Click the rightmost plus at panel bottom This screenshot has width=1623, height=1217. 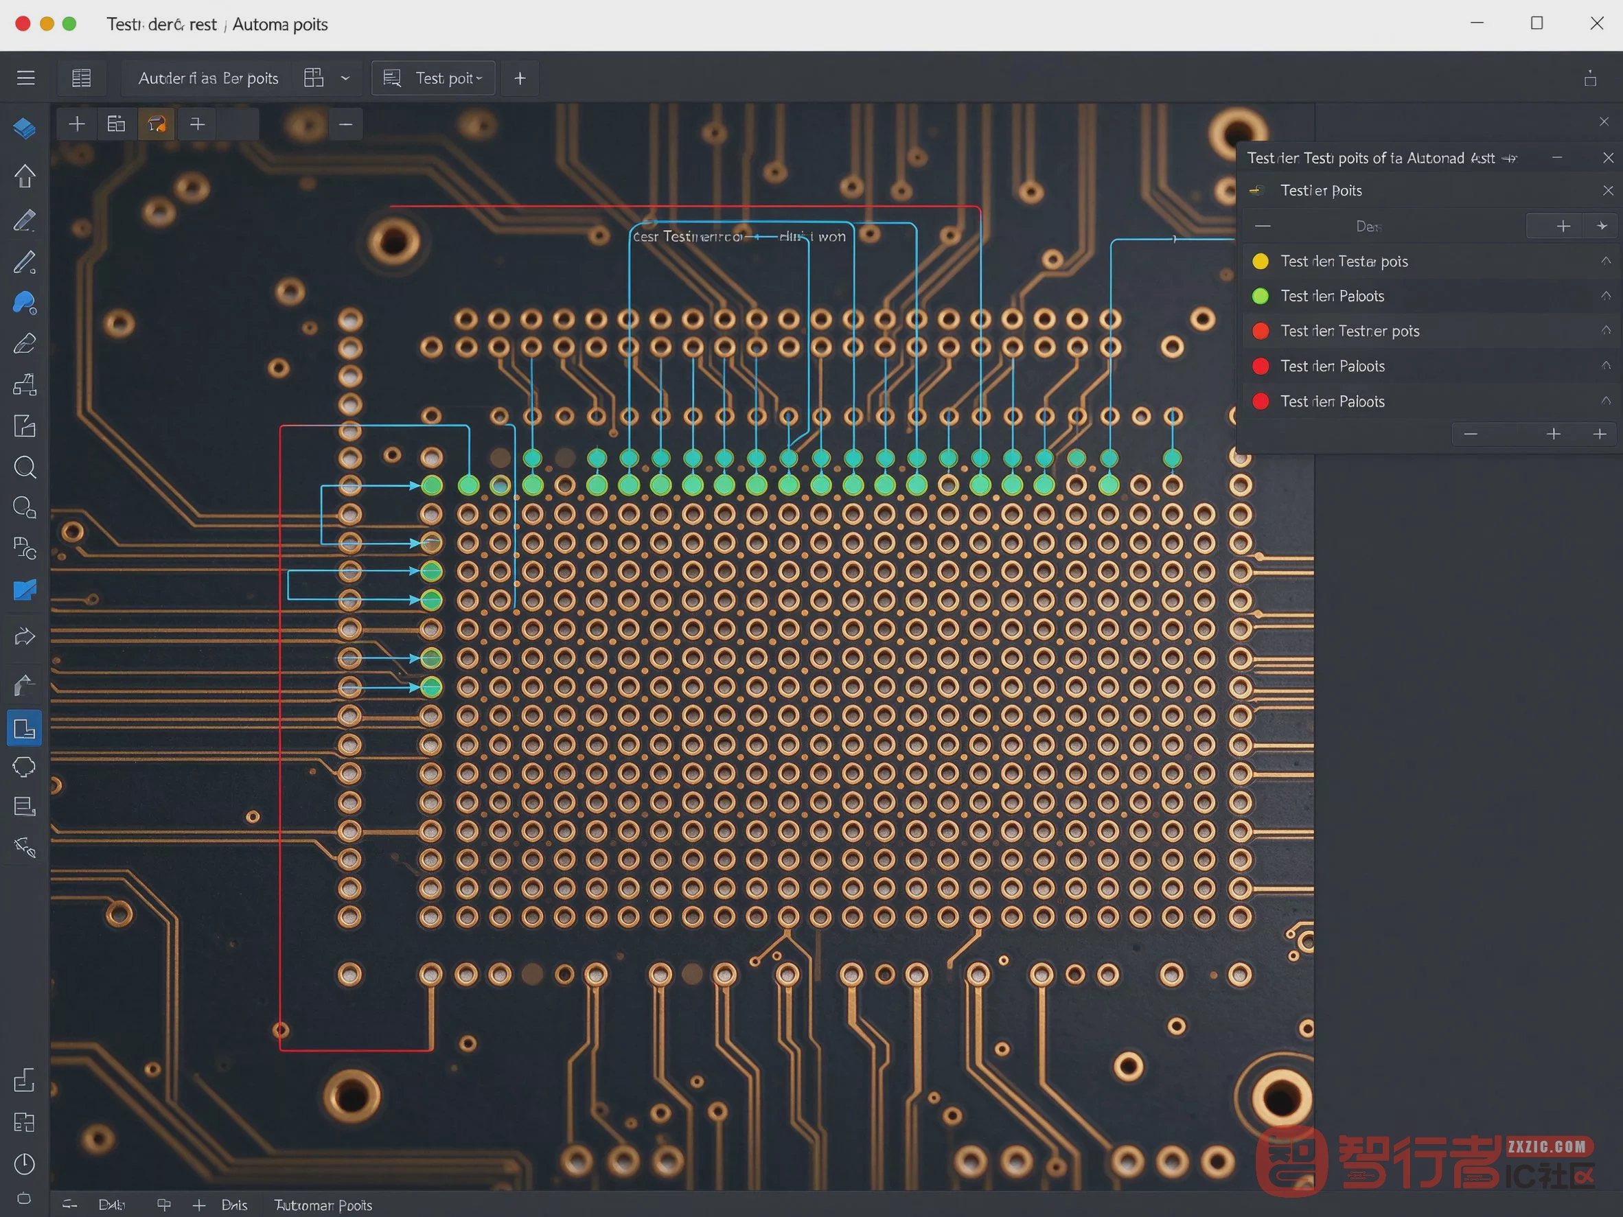coord(1600,434)
